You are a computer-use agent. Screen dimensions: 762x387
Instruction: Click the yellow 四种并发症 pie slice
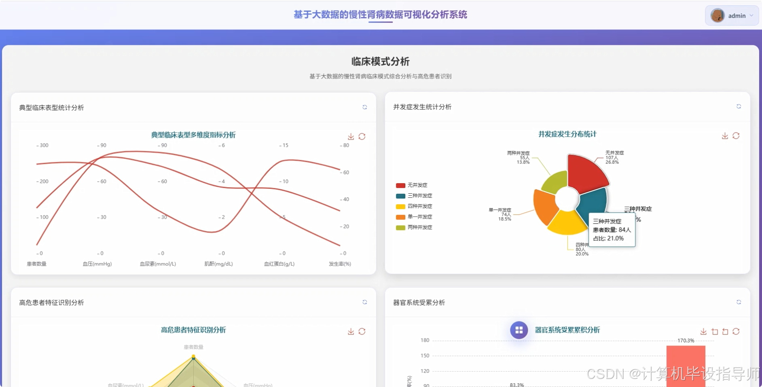[567, 224]
